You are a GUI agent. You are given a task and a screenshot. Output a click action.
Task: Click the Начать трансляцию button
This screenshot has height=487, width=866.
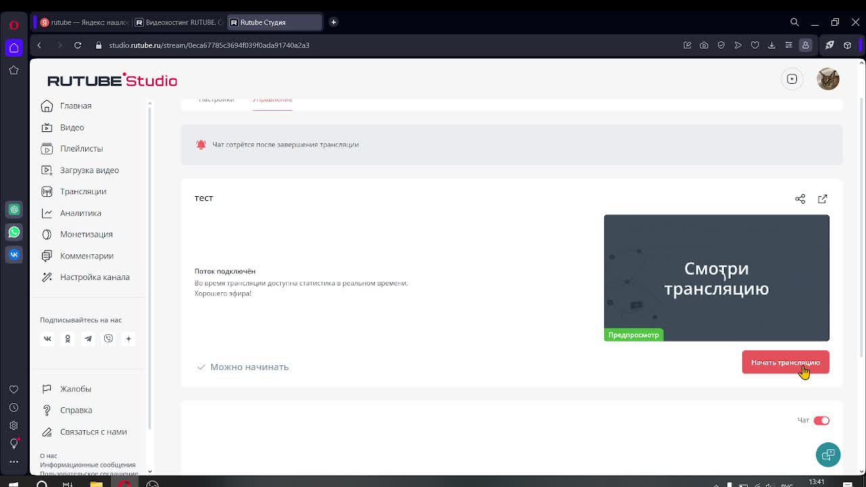(x=785, y=363)
